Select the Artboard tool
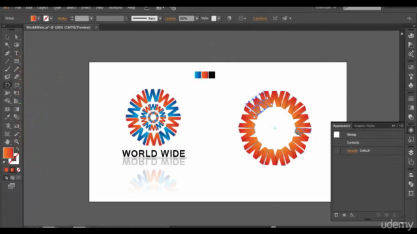Image resolution: width=417 pixels, height=234 pixels. coord(7,134)
